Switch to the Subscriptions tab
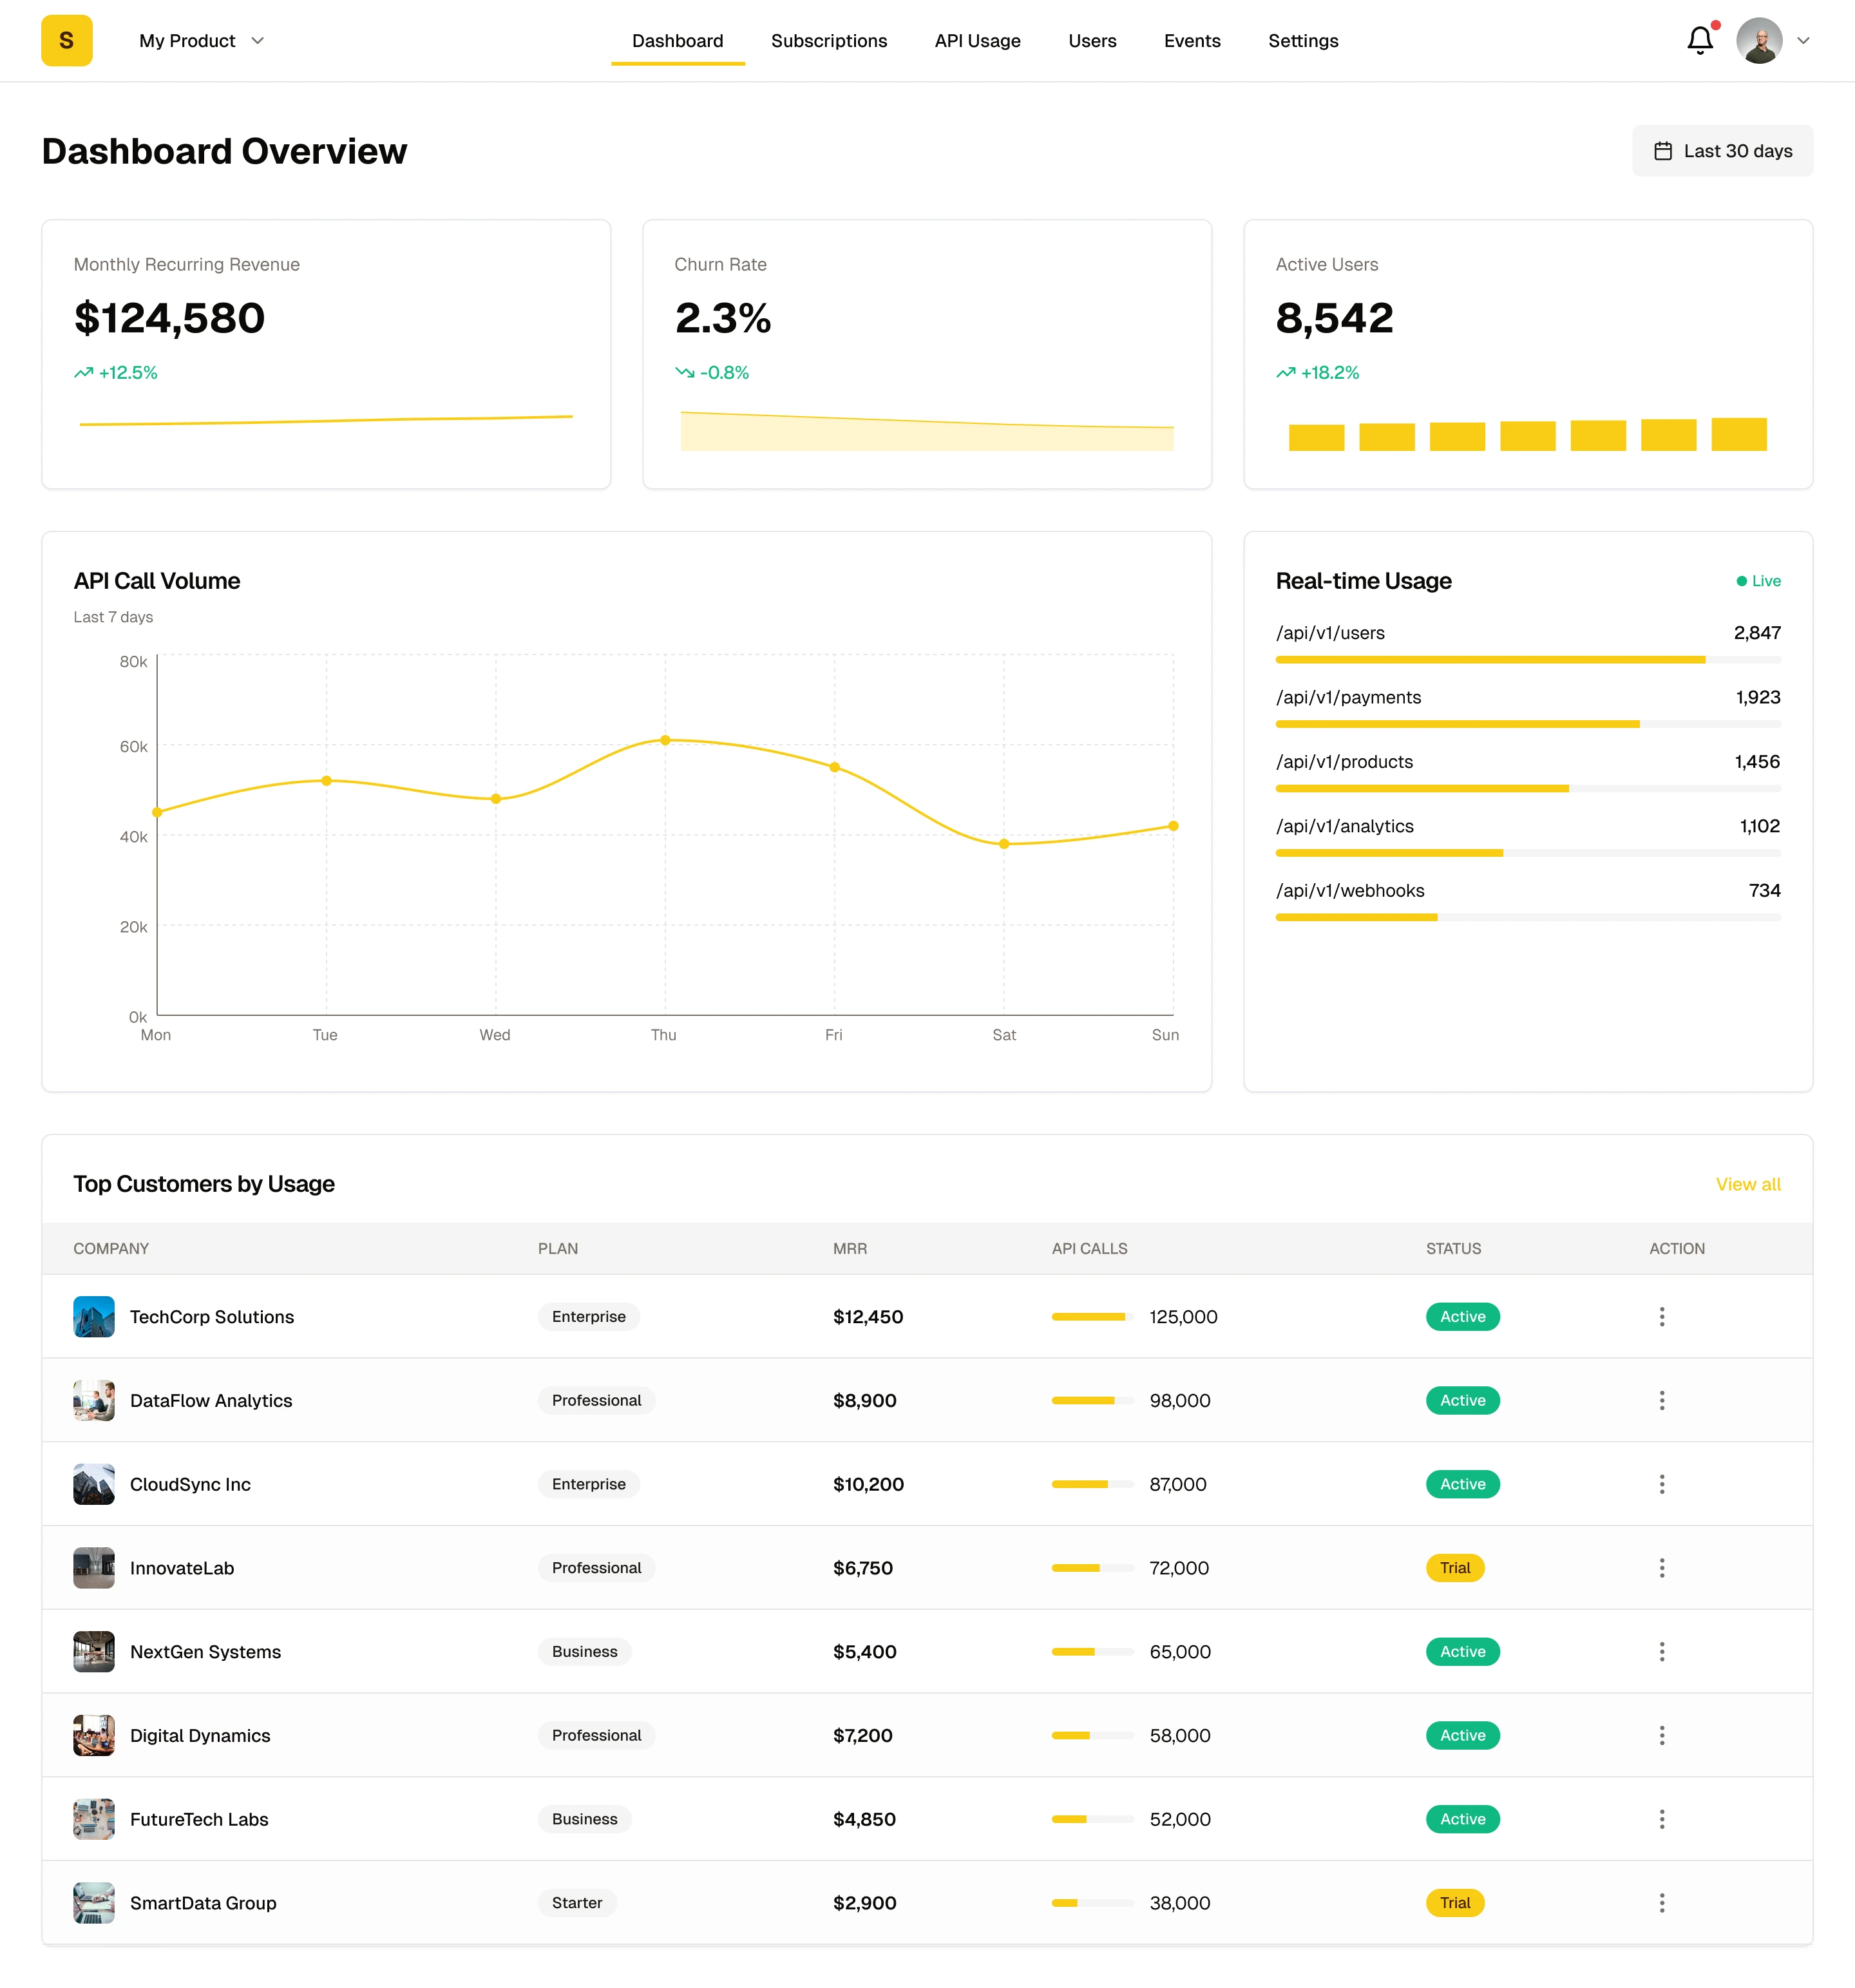1855x1988 pixels. click(x=828, y=41)
